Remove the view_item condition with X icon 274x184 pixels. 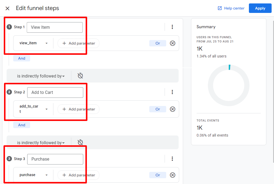pyautogui.click(x=173, y=43)
